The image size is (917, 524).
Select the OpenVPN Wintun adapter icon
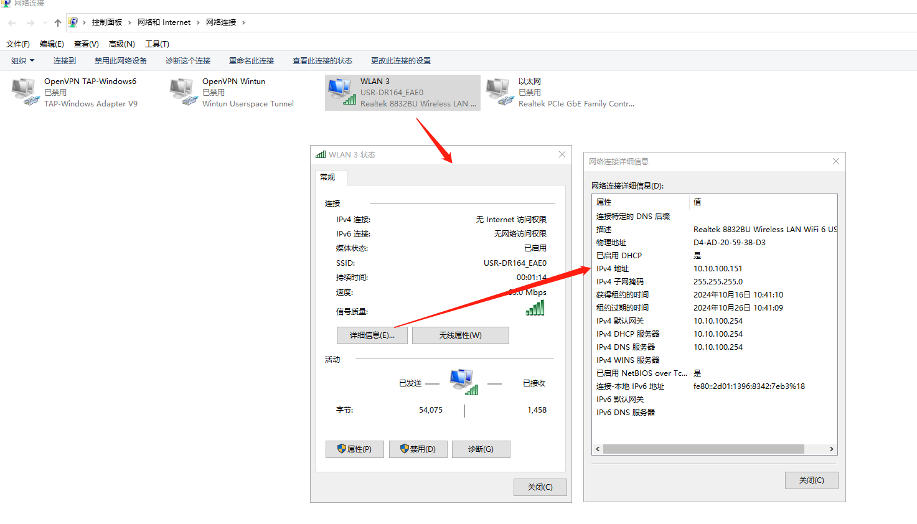[184, 92]
